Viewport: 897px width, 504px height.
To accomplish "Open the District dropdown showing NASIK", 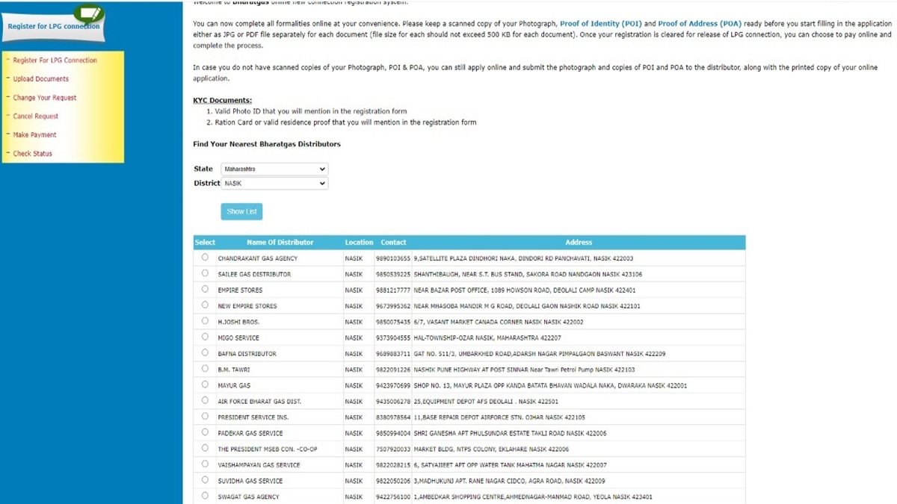I will (x=274, y=183).
